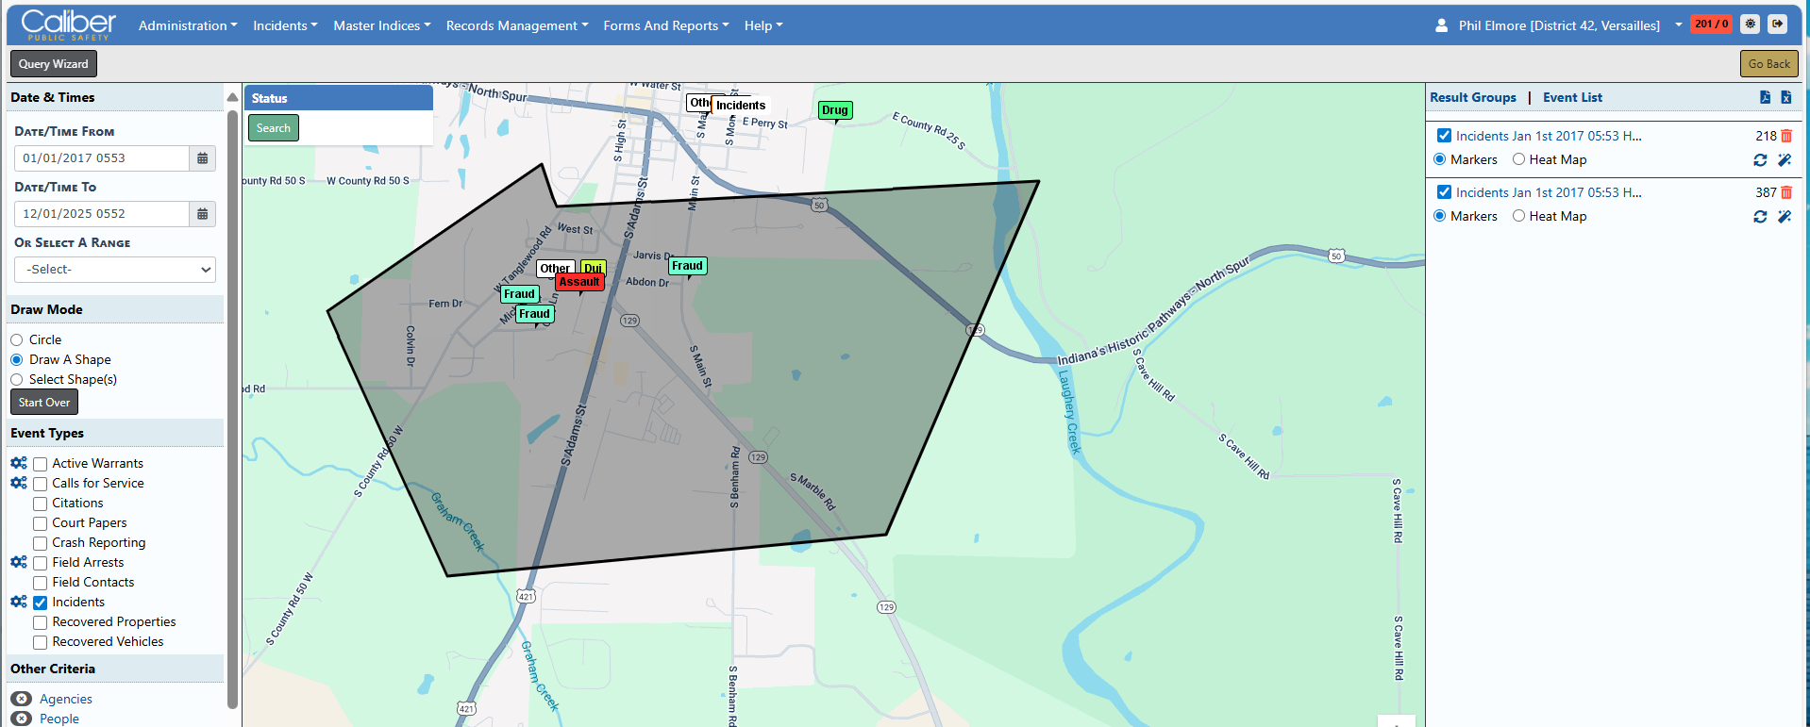The image size is (1810, 727).
Task: Click the Date/Time To input field
Action: point(102,214)
